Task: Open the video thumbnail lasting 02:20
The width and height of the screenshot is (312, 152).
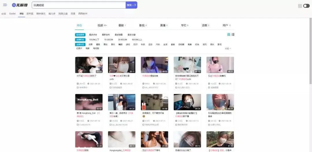Action: [x=89, y=139]
